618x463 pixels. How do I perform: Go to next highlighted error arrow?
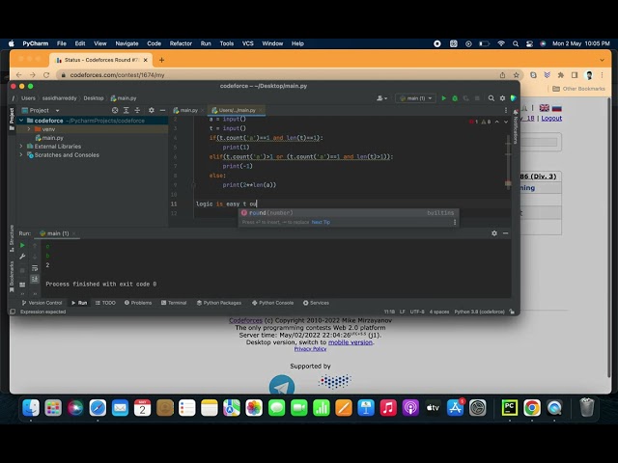[x=506, y=122]
